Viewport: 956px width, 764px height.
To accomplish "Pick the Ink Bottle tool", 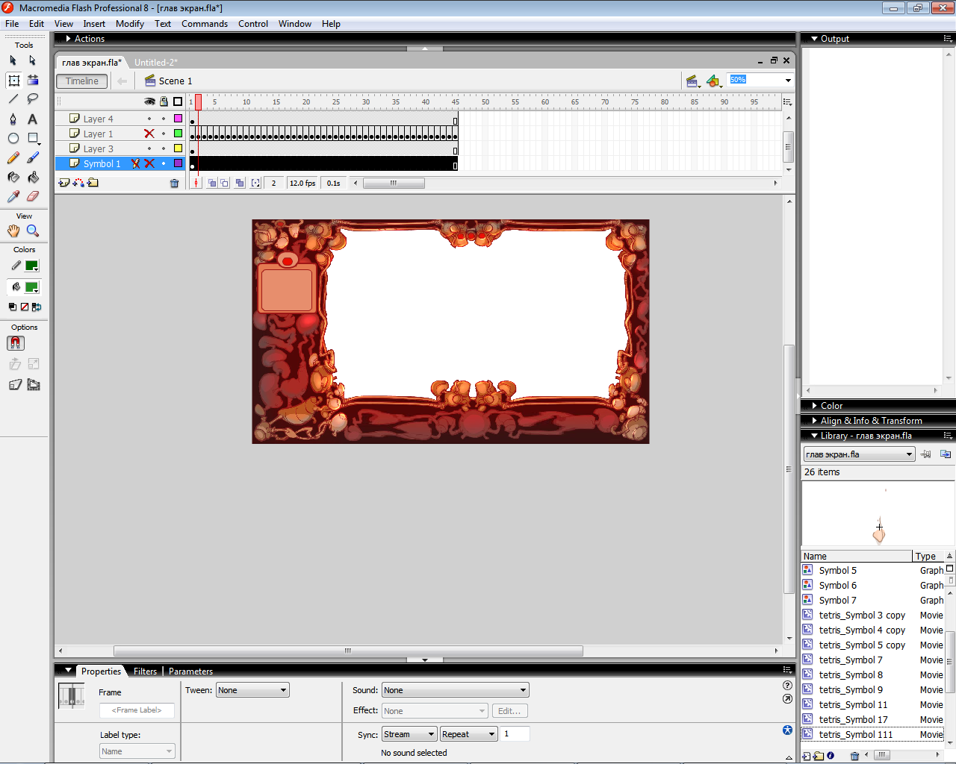I will click(x=13, y=178).
